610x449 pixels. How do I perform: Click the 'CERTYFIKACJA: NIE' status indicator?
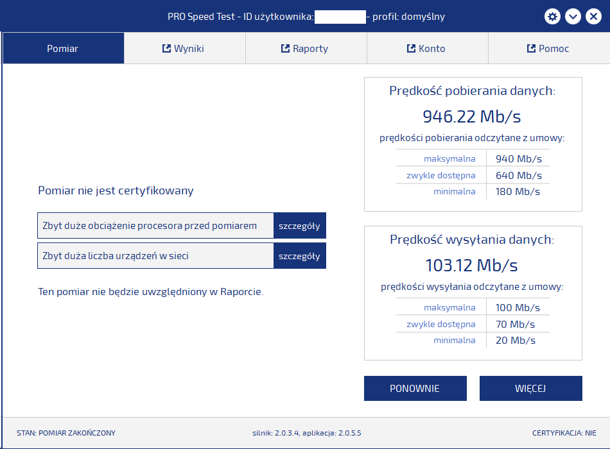tap(564, 433)
